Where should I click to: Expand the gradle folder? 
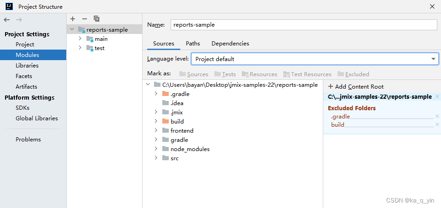click(156, 140)
